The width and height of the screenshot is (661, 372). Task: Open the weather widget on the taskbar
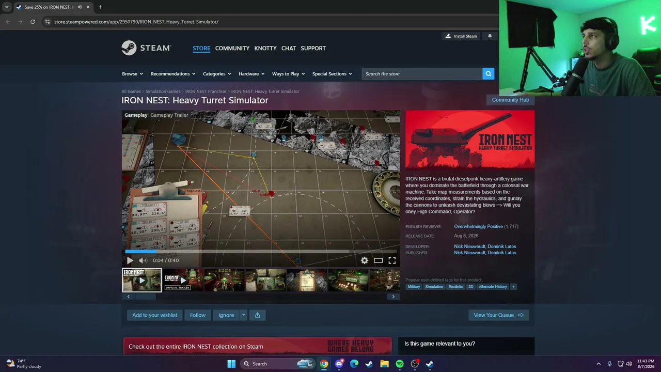point(23,364)
